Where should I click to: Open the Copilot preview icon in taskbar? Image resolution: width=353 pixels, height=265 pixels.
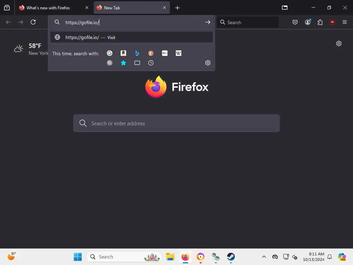[x=342, y=257]
